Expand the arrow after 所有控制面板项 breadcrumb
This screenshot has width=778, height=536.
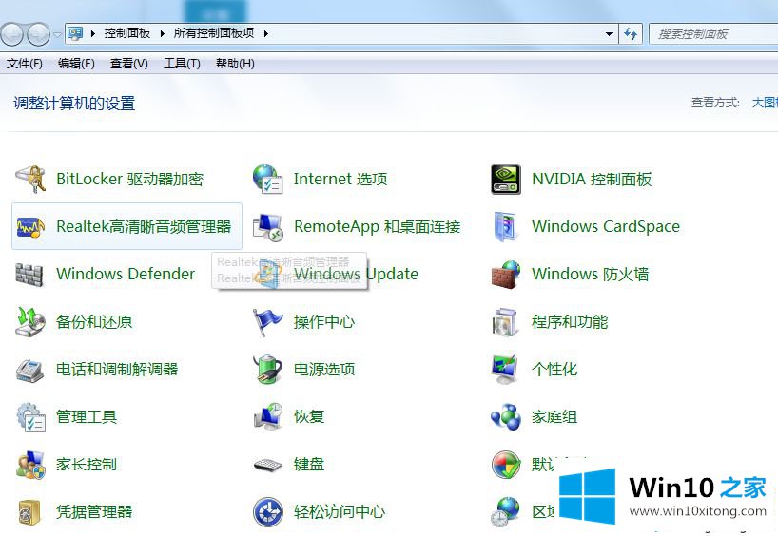click(x=266, y=33)
